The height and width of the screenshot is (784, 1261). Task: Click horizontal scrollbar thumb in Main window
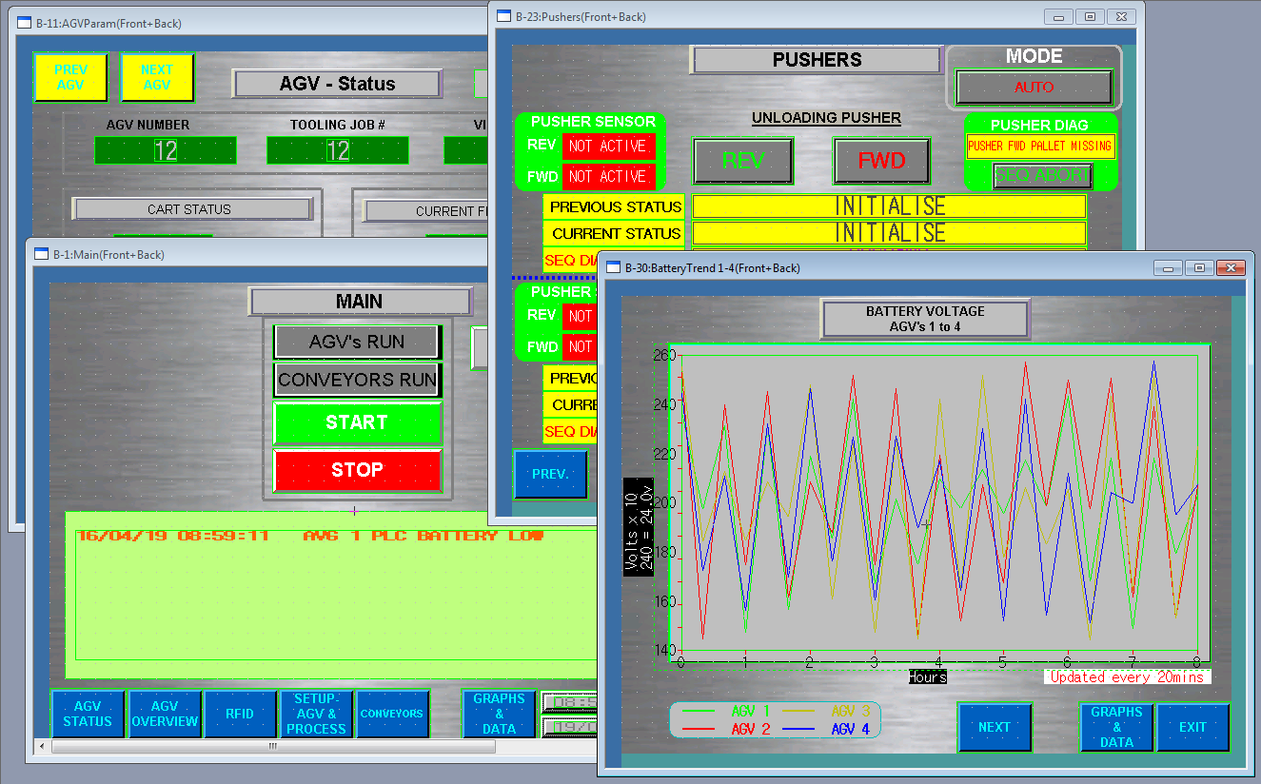click(x=273, y=747)
